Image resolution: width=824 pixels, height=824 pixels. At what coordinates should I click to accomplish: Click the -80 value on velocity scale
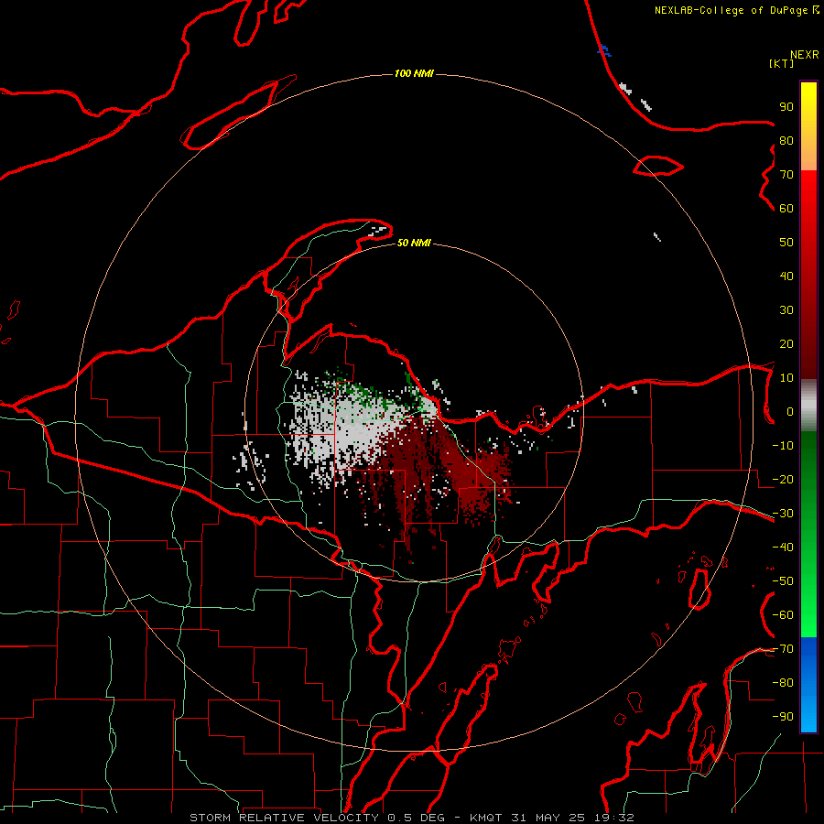783,683
